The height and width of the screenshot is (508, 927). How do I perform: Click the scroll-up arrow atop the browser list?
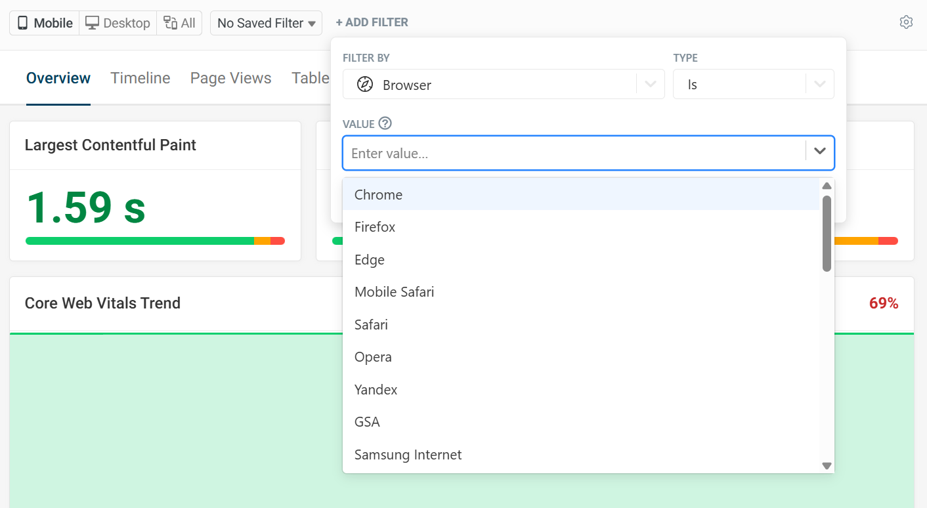827,185
